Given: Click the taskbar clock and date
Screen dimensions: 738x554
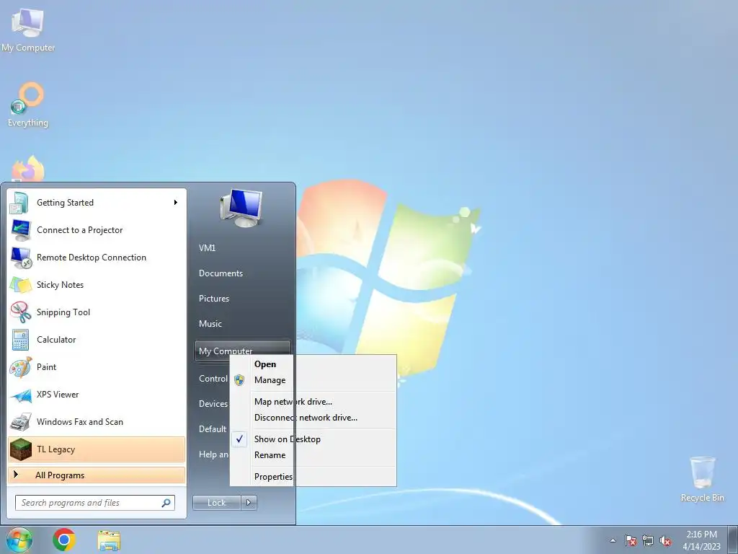Looking at the screenshot, I should click(x=701, y=540).
